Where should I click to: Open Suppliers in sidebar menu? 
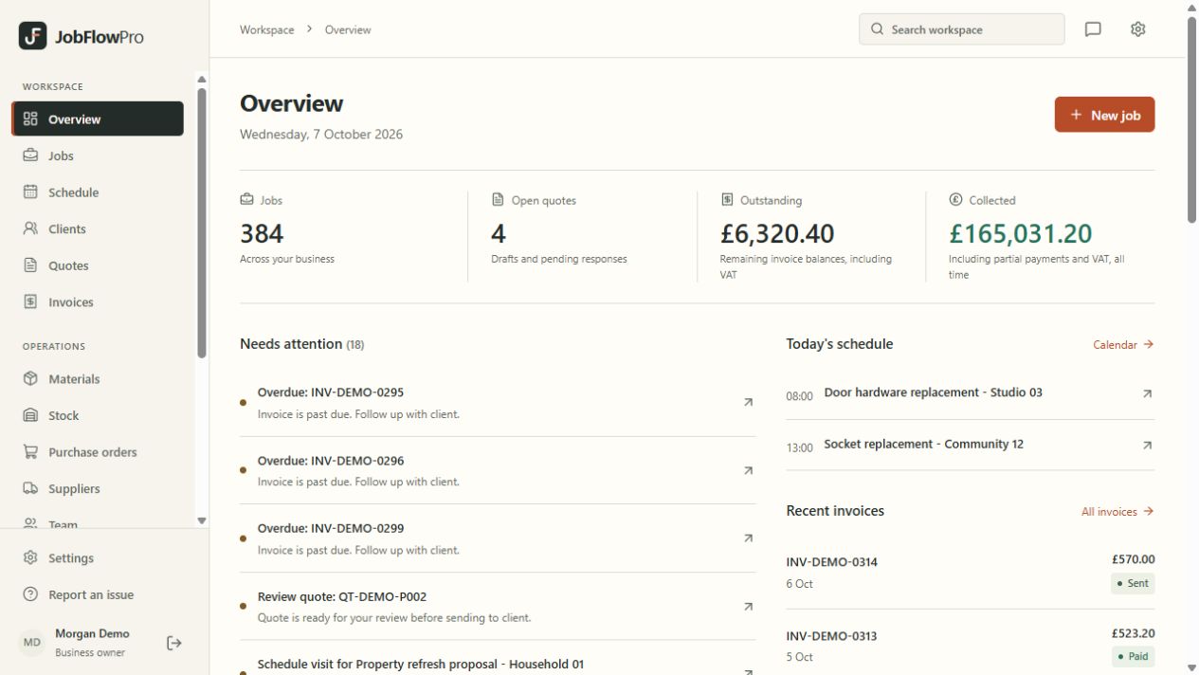[x=98, y=489]
